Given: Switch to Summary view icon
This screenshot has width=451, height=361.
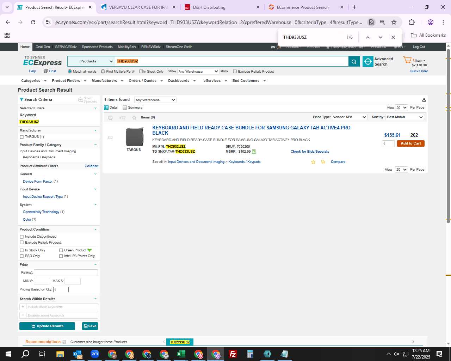Looking at the screenshot, I should (125, 108).
